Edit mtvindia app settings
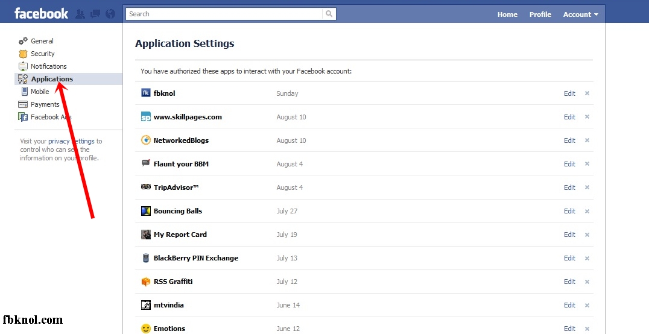 coord(569,306)
